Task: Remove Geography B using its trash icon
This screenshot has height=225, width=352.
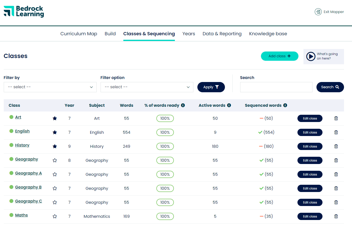Action: [336, 188]
